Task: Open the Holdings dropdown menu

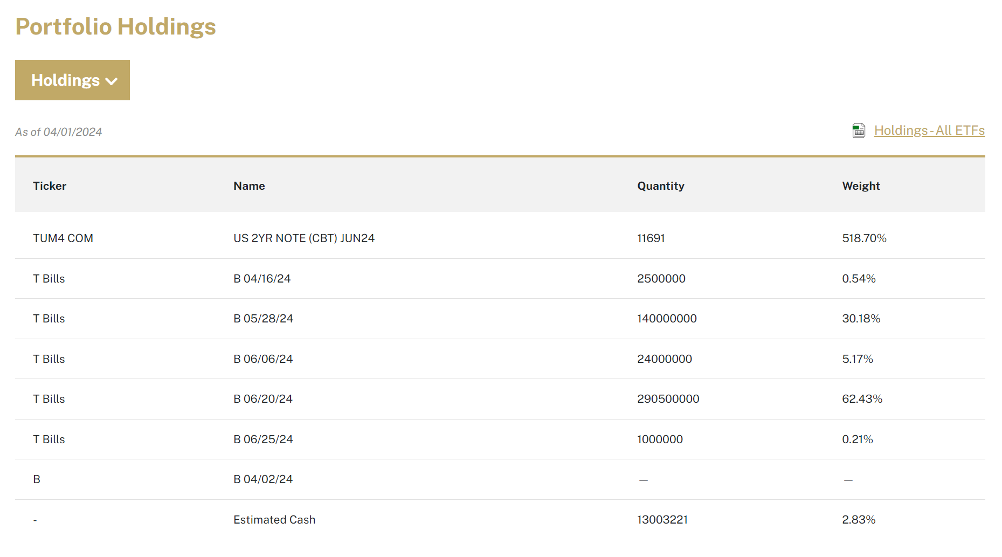Action: pyautogui.click(x=72, y=80)
